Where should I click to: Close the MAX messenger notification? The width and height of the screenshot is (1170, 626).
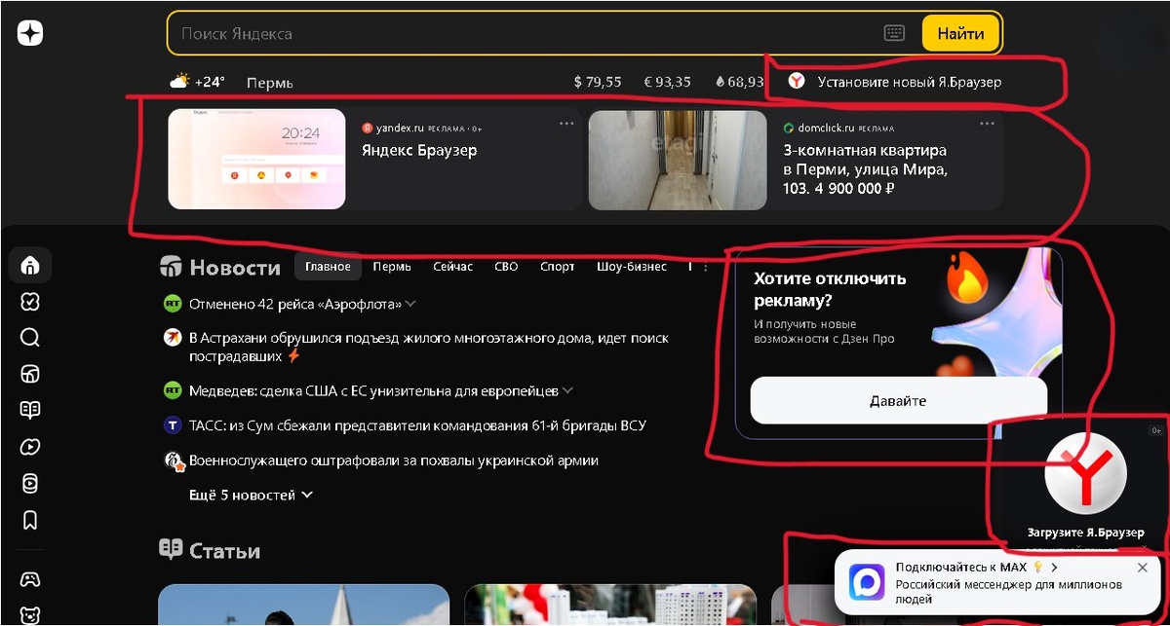click(x=1143, y=567)
